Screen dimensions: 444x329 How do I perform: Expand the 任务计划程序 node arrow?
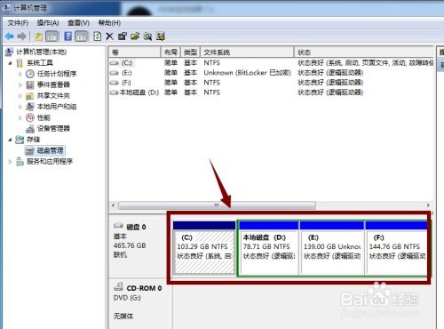(x=20, y=74)
